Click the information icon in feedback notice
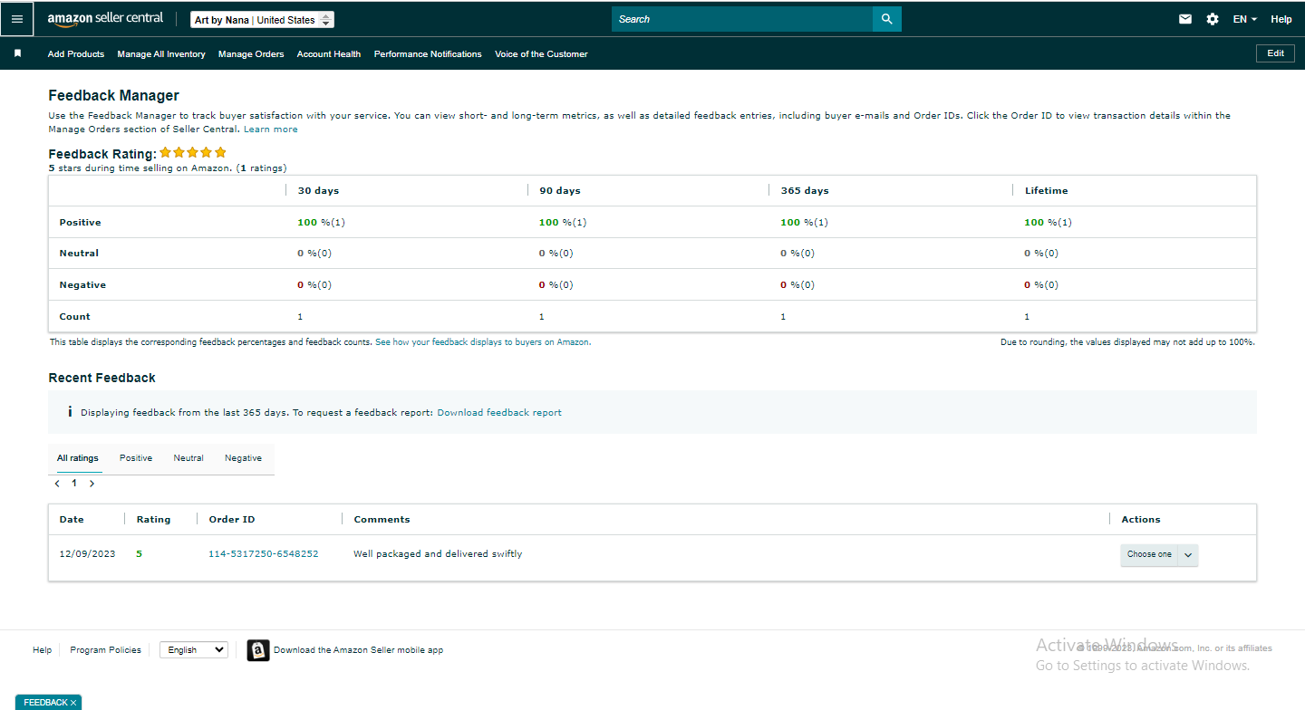Screen dimensions: 1305x710 point(70,412)
